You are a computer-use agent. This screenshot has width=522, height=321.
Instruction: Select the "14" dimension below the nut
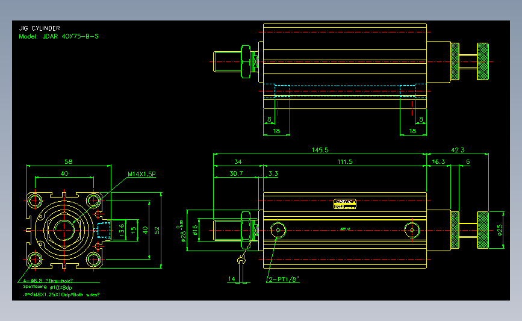pos(231,279)
